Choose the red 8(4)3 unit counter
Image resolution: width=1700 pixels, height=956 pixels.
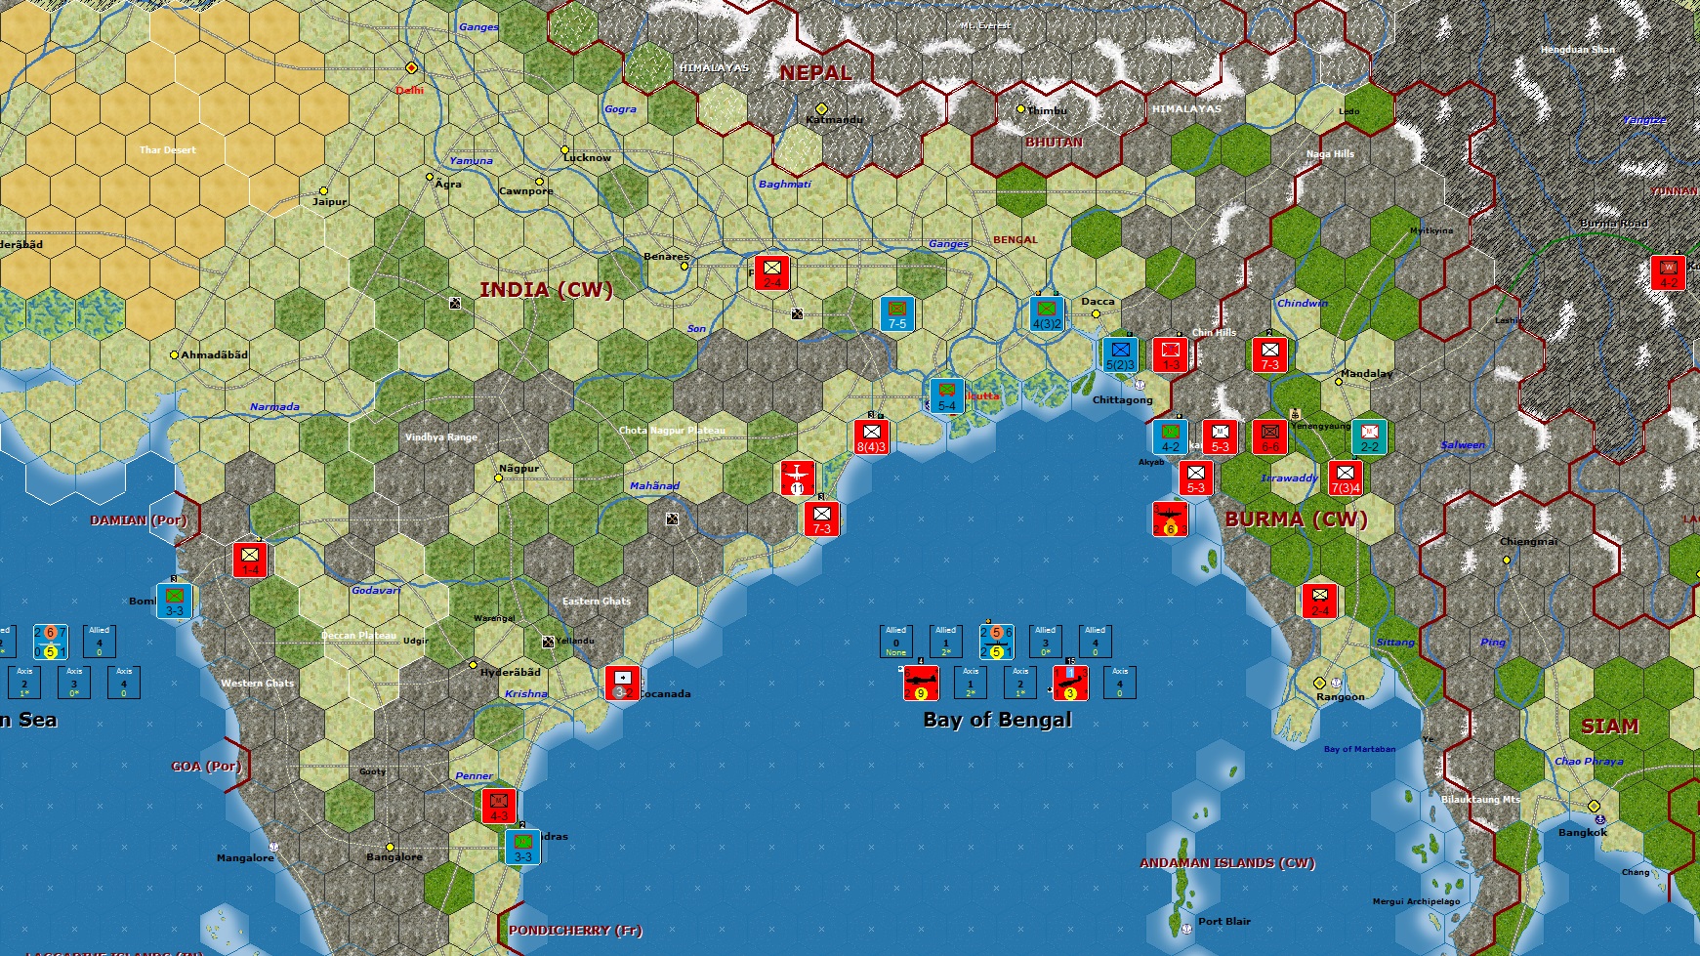coord(871,436)
